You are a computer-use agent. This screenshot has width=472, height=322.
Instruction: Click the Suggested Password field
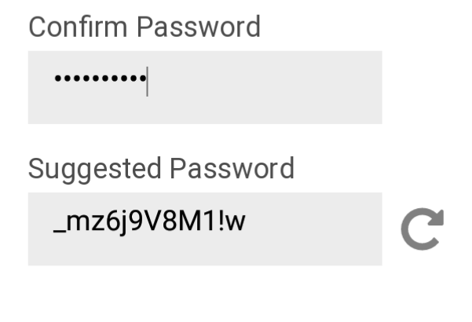[x=205, y=229]
